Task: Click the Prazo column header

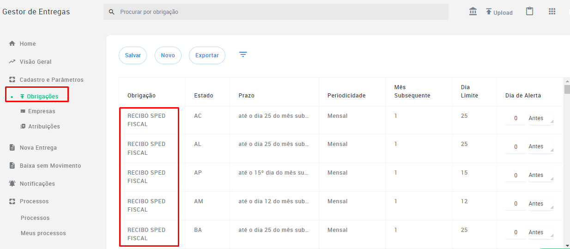Action: point(247,96)
